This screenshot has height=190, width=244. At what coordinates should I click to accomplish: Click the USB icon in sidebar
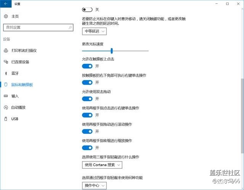coord(6,119)
